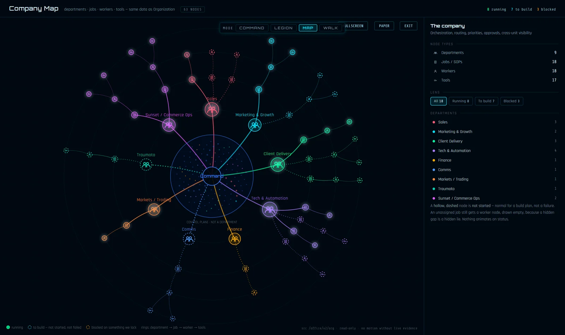Click the Workers node type icon
565x335 pixels.
[435, 71]
